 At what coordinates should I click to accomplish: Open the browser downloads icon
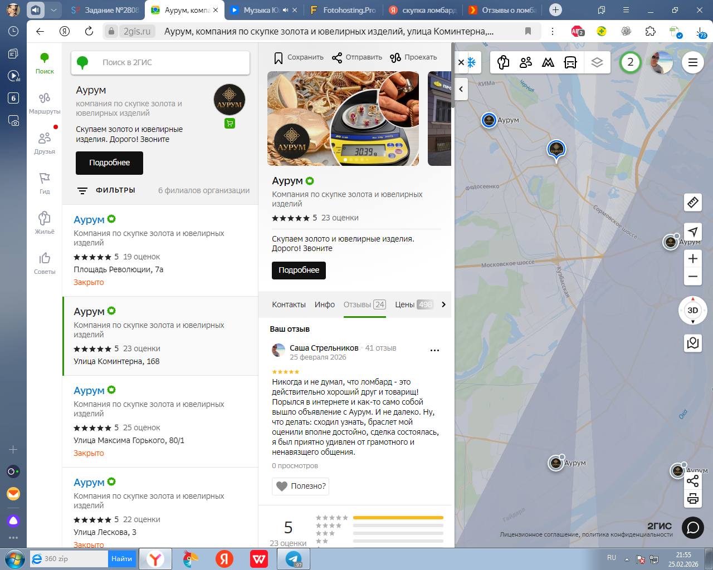(701, 32)
